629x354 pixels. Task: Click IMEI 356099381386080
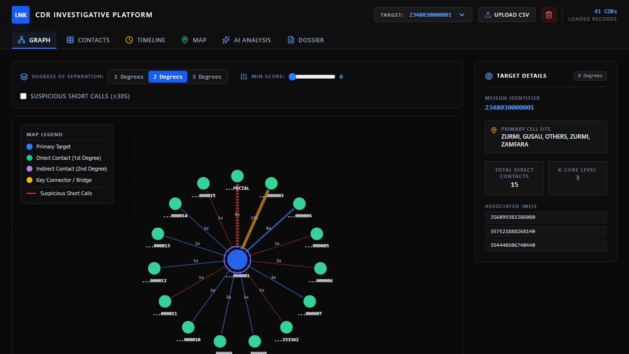tap(546, 217)
